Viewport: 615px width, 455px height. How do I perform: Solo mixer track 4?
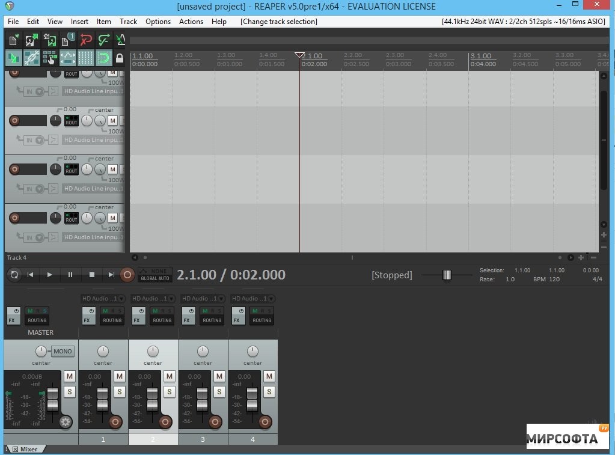tap(269, 391)
